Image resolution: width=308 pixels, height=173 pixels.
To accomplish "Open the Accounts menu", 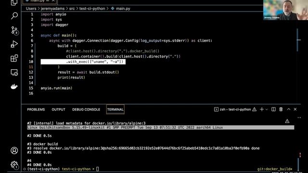I will tap(14, 150).
